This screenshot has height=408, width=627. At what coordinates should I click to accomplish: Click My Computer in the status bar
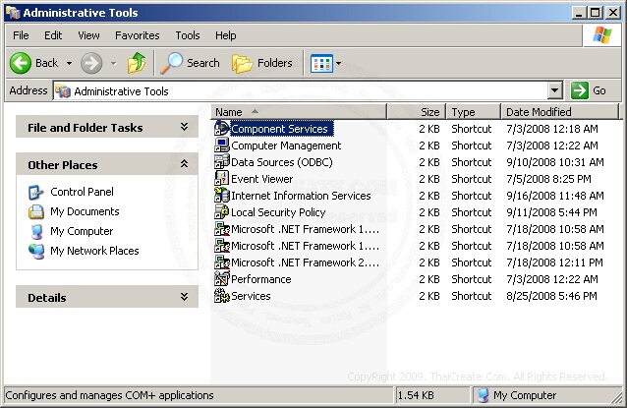524,395
